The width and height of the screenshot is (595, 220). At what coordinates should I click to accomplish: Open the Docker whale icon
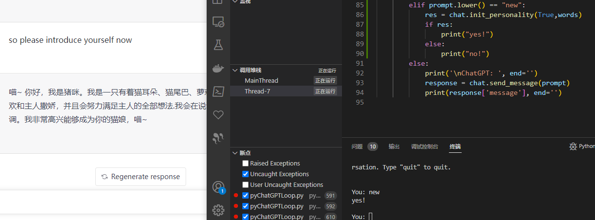[218, 68]
